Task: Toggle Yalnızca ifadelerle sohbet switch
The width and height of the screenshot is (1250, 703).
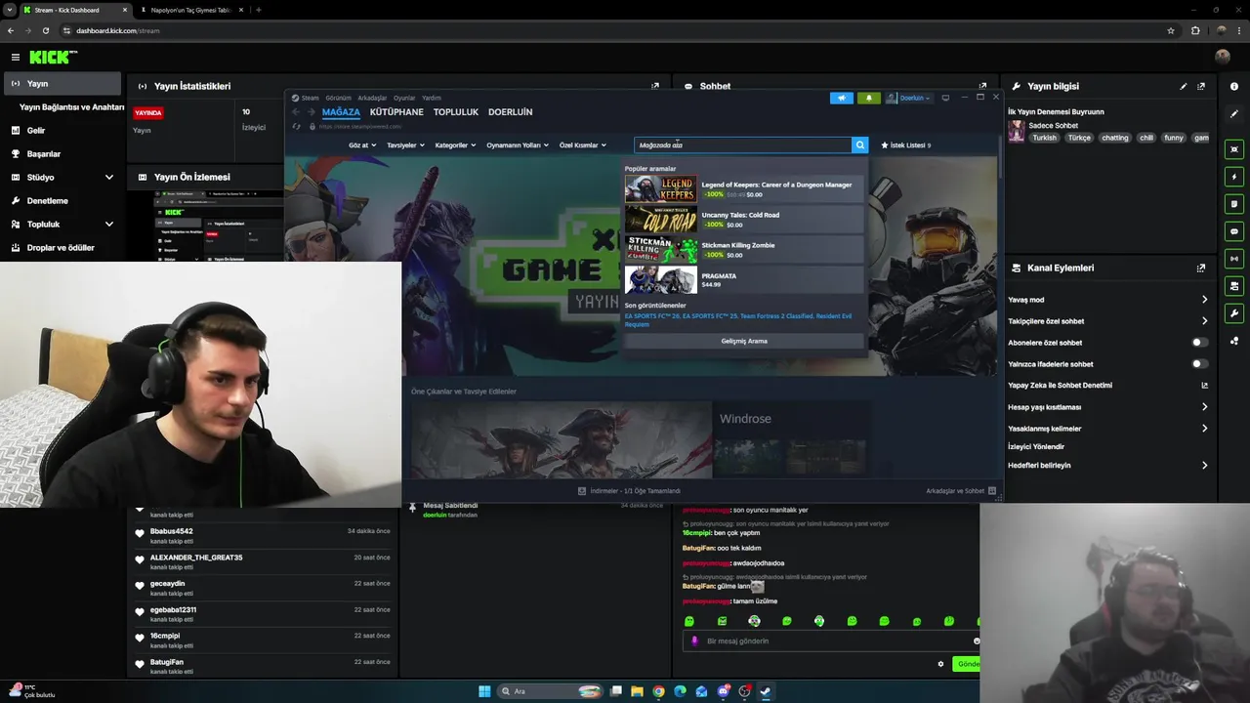Action: pos(1199,364)
